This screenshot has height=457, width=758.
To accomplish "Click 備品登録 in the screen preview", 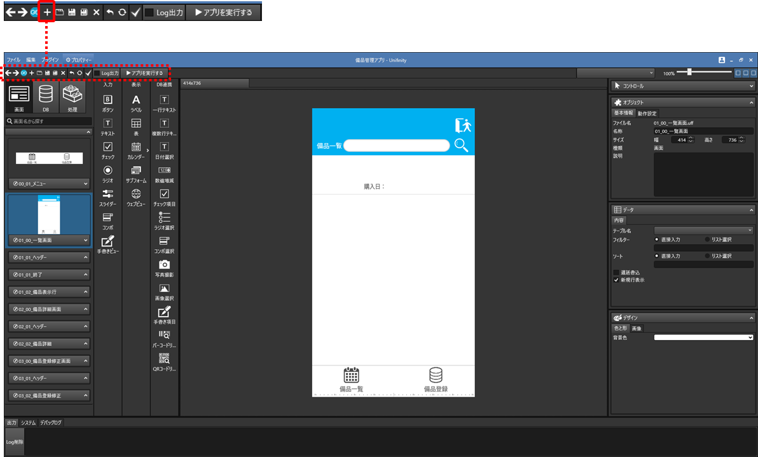I will 436,379.
